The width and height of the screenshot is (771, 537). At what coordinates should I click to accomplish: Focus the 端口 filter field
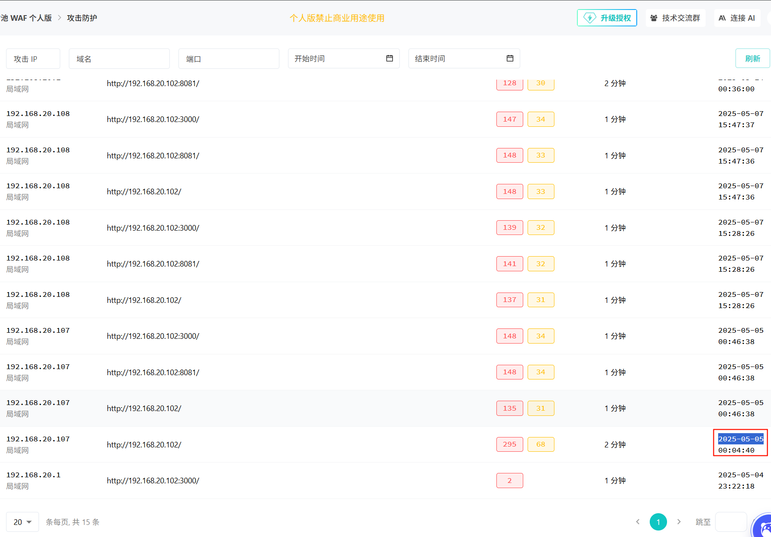[229, 58]
